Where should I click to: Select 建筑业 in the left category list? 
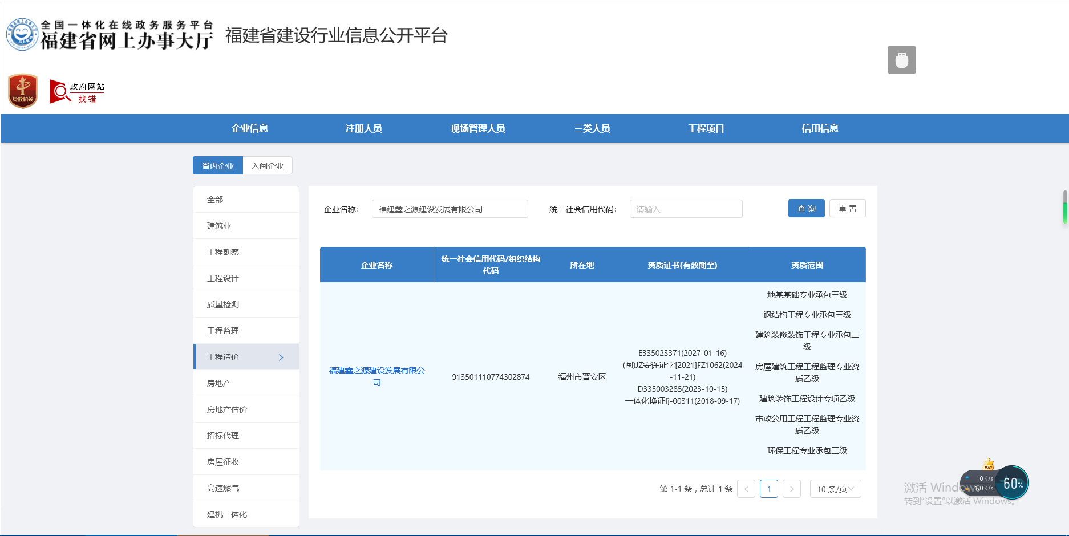219,226
